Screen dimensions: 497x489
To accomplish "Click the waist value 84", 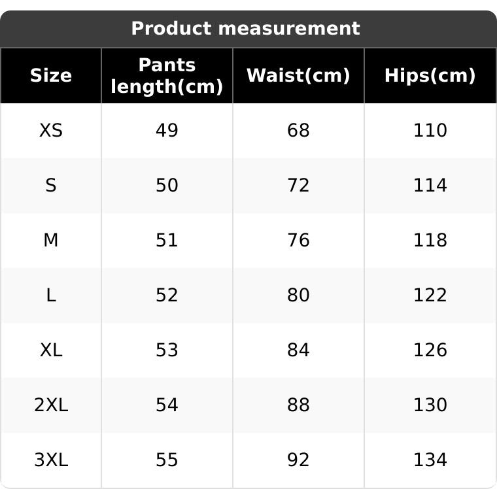I will [298, 350].
